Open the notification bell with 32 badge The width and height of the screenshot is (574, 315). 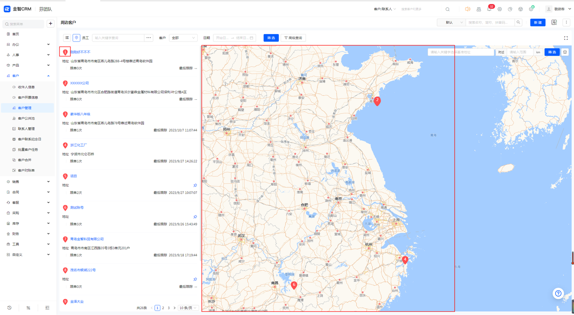pos(489,9)
